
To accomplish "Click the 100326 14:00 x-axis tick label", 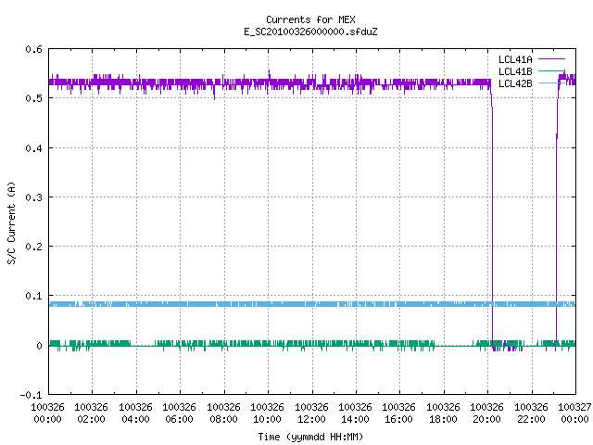I will point(355,413).
